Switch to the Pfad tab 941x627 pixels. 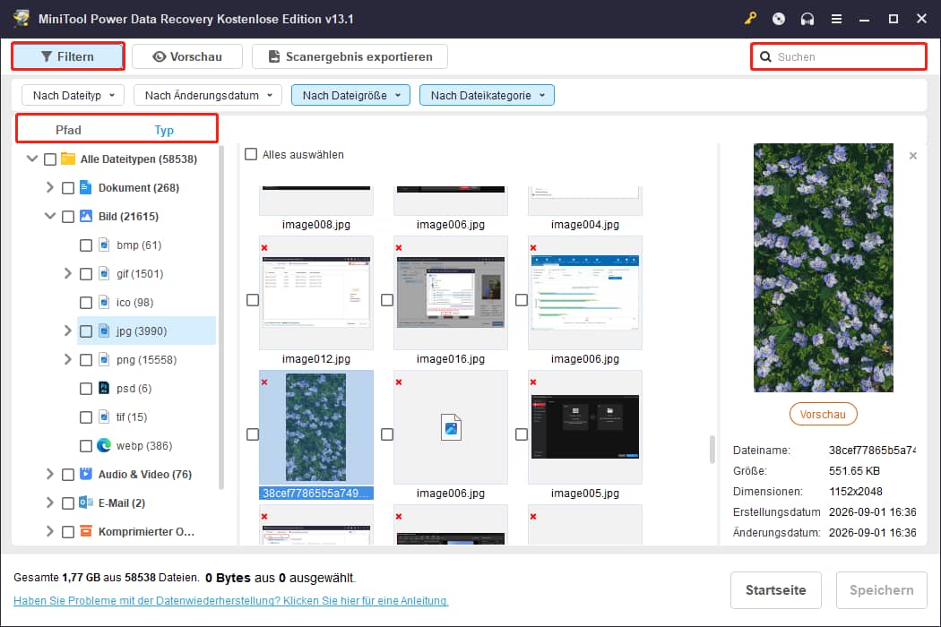click(68, 130)
